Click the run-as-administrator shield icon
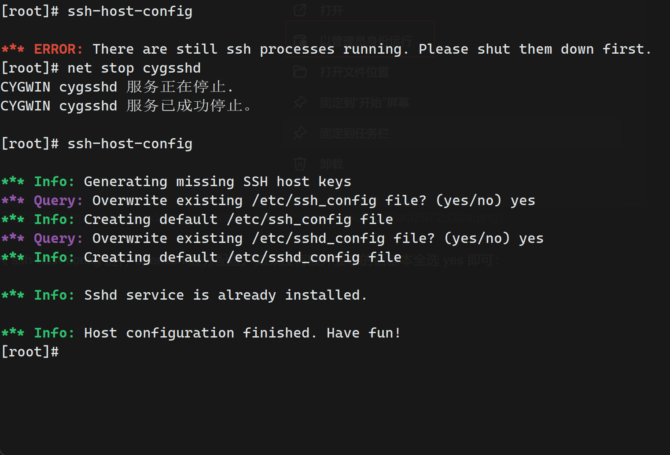Screen dimensions: 670x455 (300, 41)
